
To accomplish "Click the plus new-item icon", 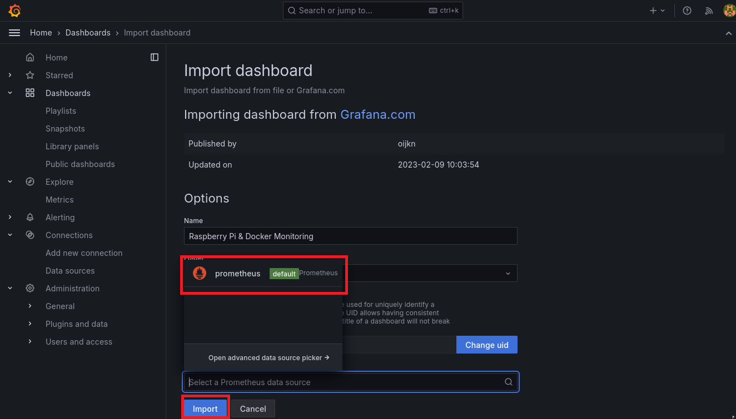I will click(x=653, y=11).
